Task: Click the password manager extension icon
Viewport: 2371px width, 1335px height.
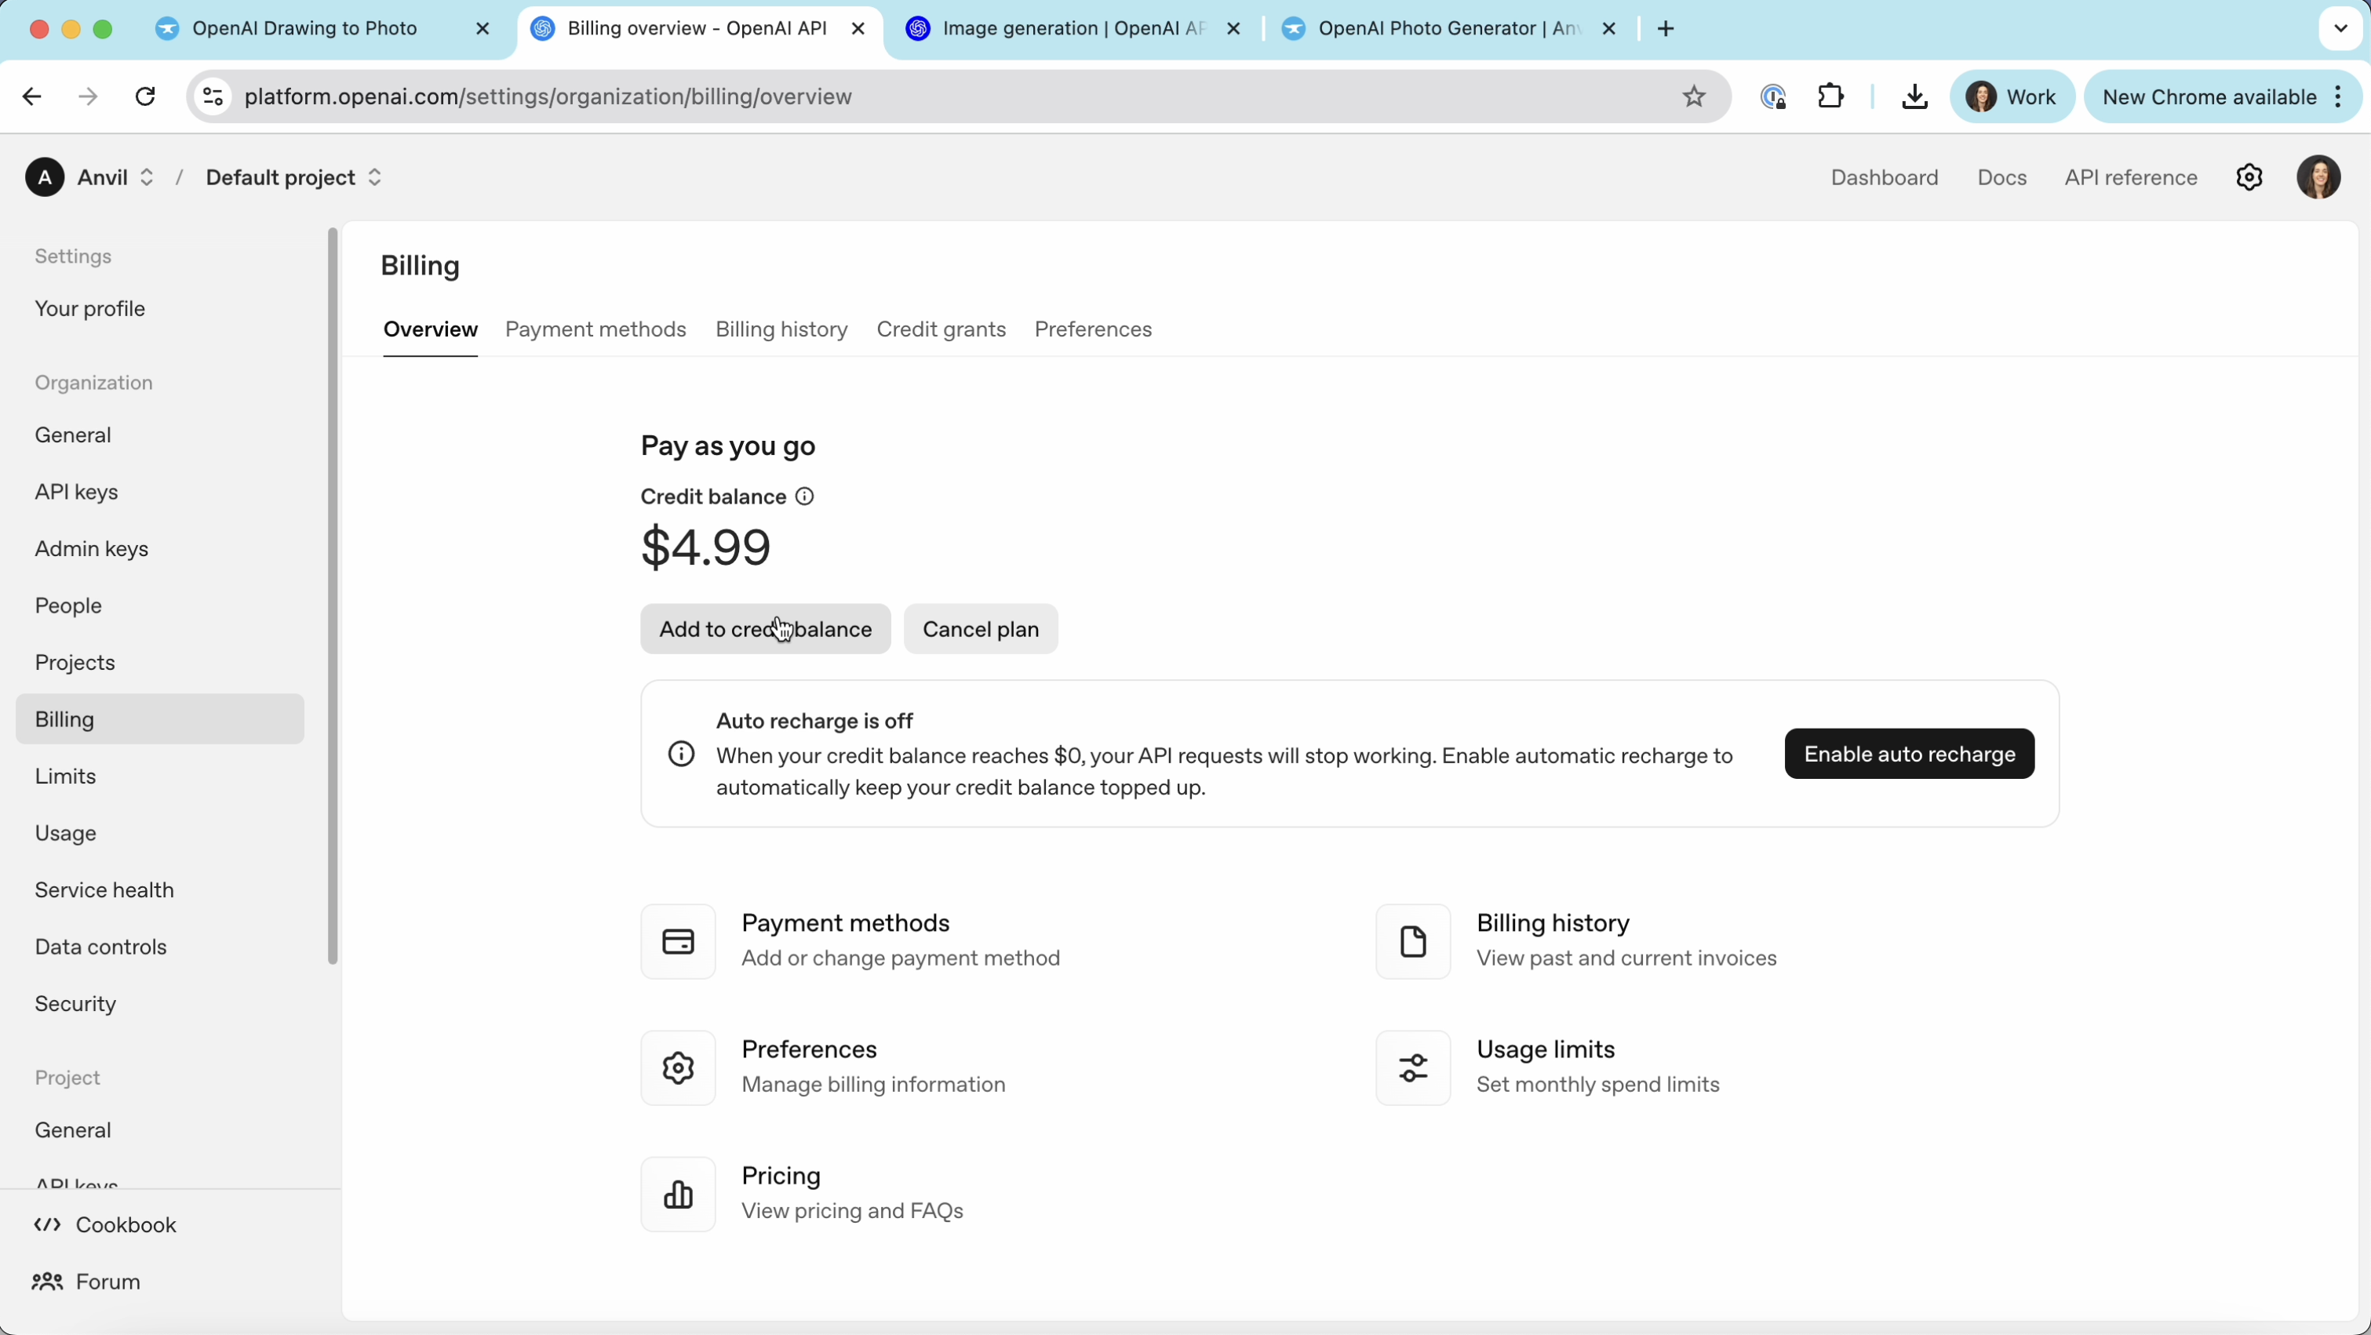Action: [1772, 96]
